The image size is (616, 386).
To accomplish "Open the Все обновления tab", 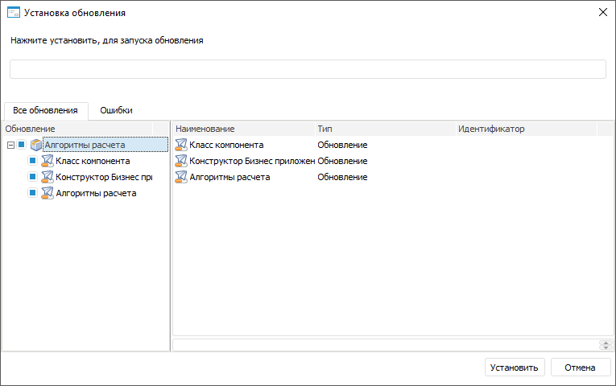I will 45,110.
